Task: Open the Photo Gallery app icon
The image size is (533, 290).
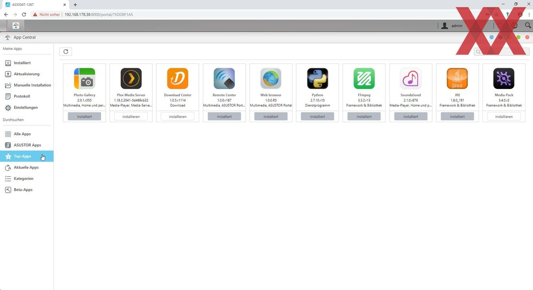Action: point(84,78)
